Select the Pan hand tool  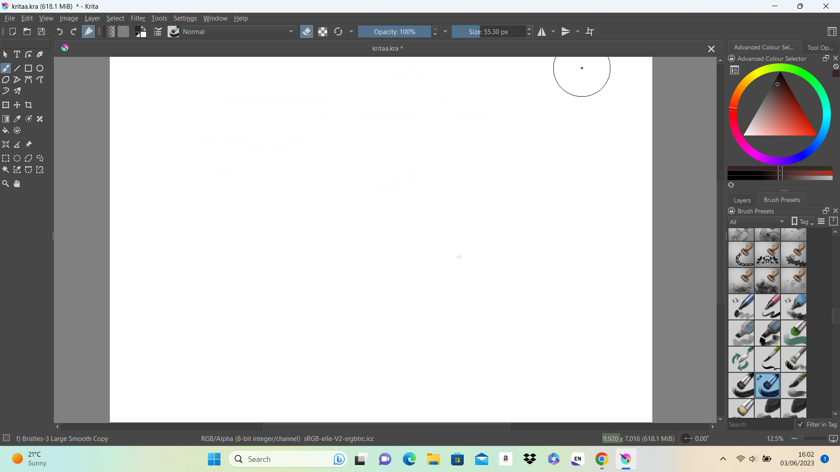coord(17,184)
